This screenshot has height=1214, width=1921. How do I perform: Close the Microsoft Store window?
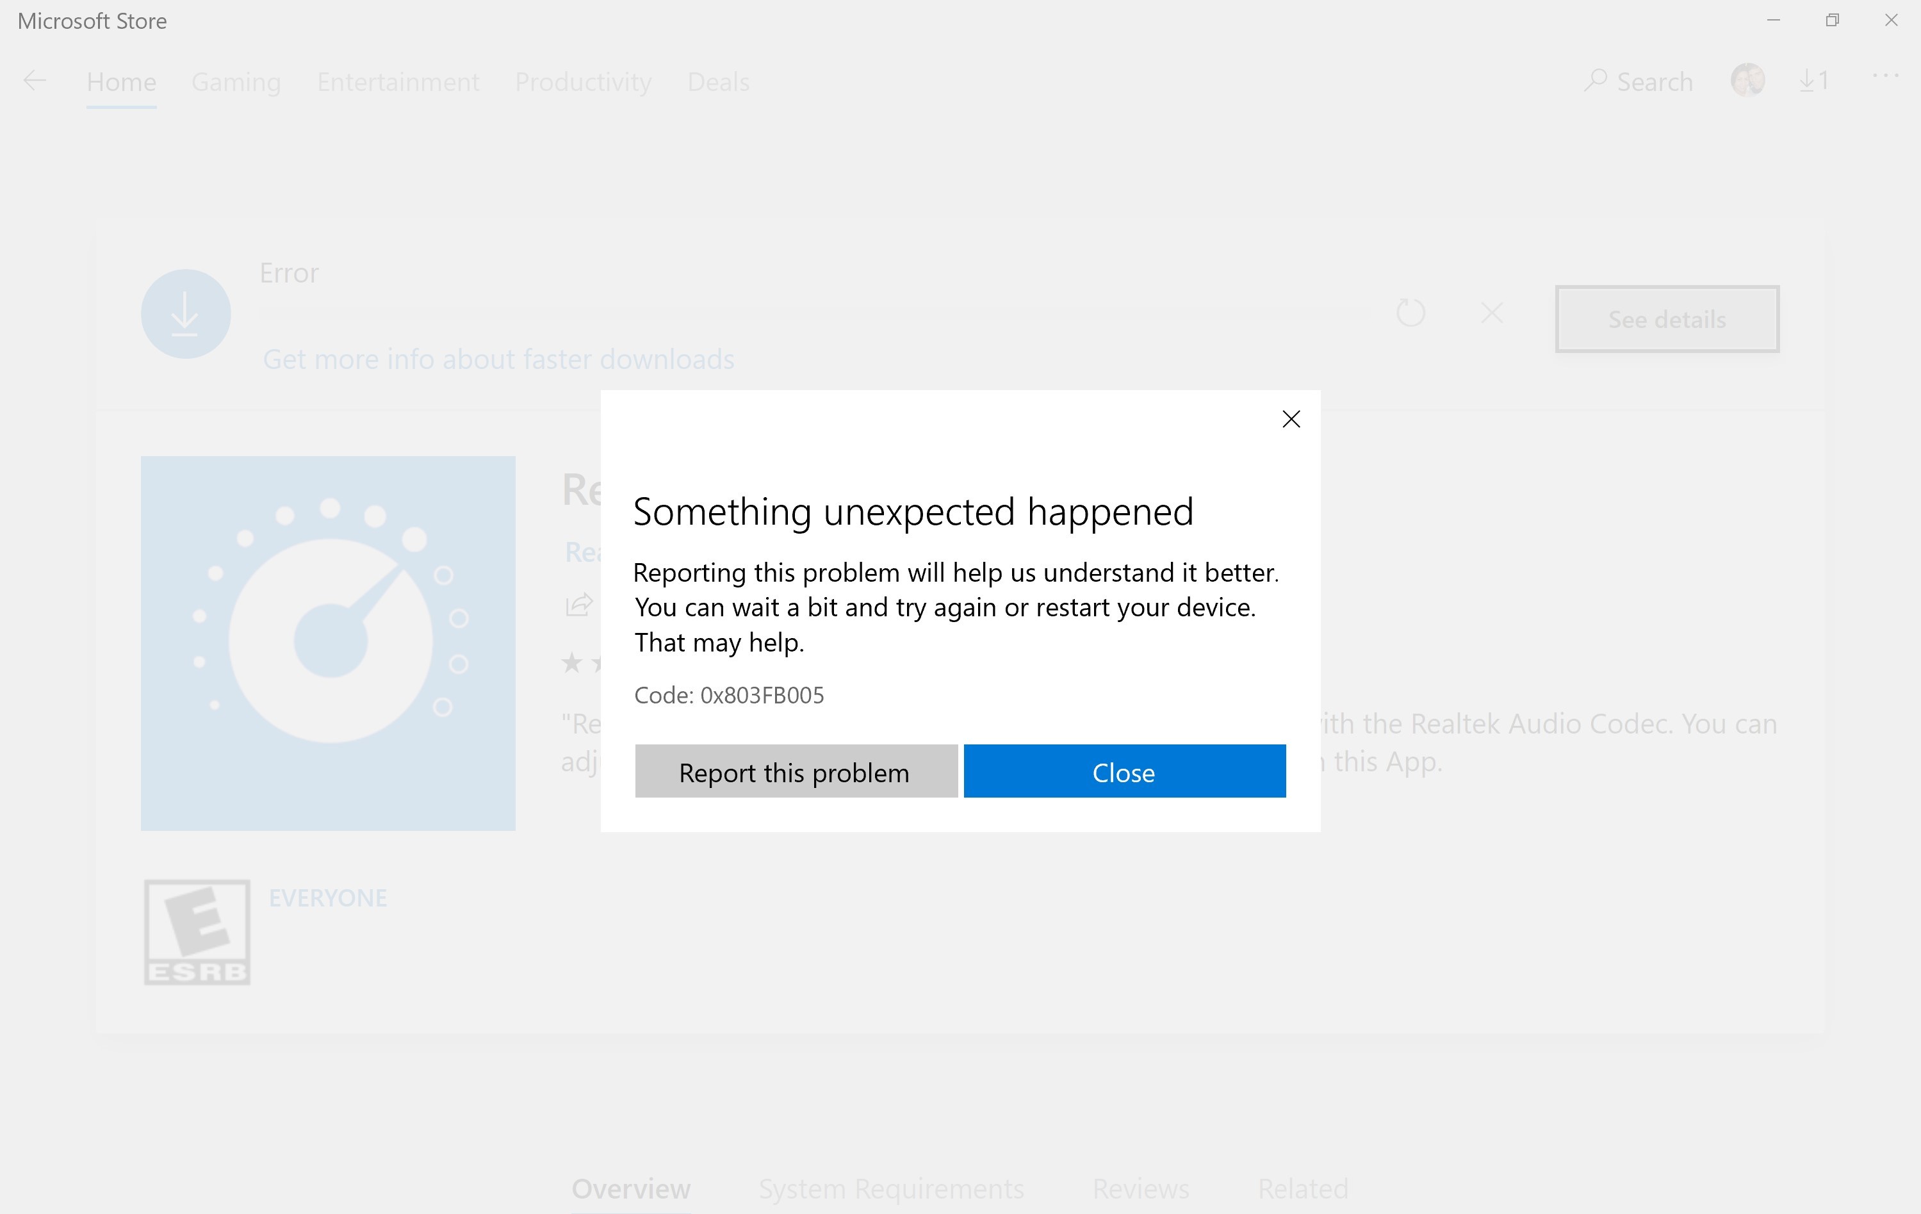click(x=1891, y=21)
